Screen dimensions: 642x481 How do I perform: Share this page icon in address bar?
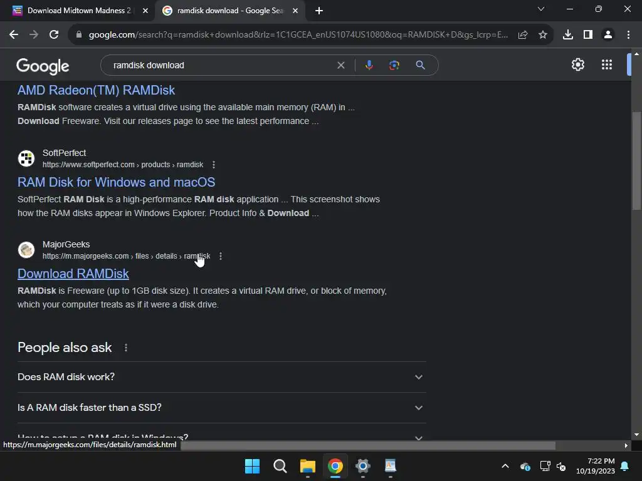tap(523, 35)
